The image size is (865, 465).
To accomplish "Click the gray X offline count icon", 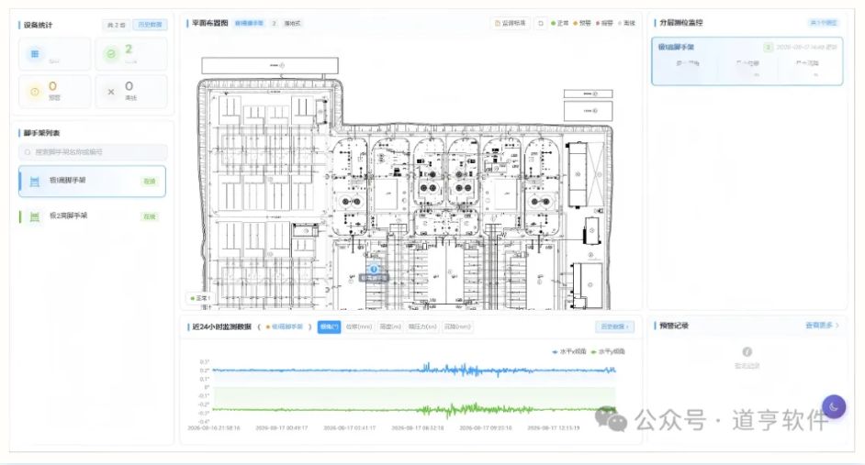I will coord(111,92).
